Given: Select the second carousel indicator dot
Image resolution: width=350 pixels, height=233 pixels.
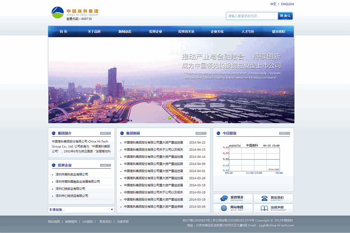Looking at the screenshot, I should pos(170,118).
